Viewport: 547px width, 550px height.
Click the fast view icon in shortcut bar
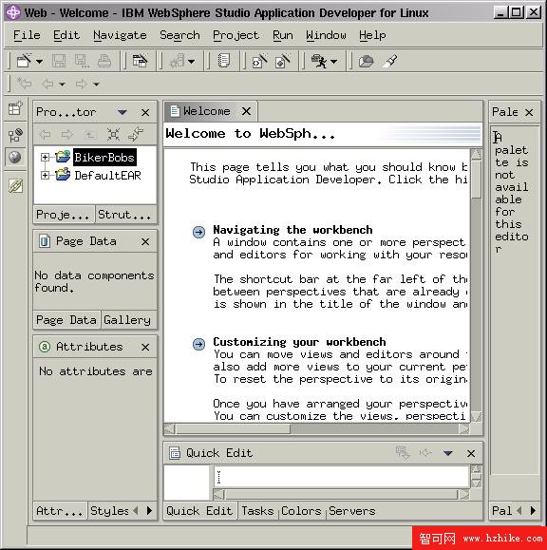point(15,186)
